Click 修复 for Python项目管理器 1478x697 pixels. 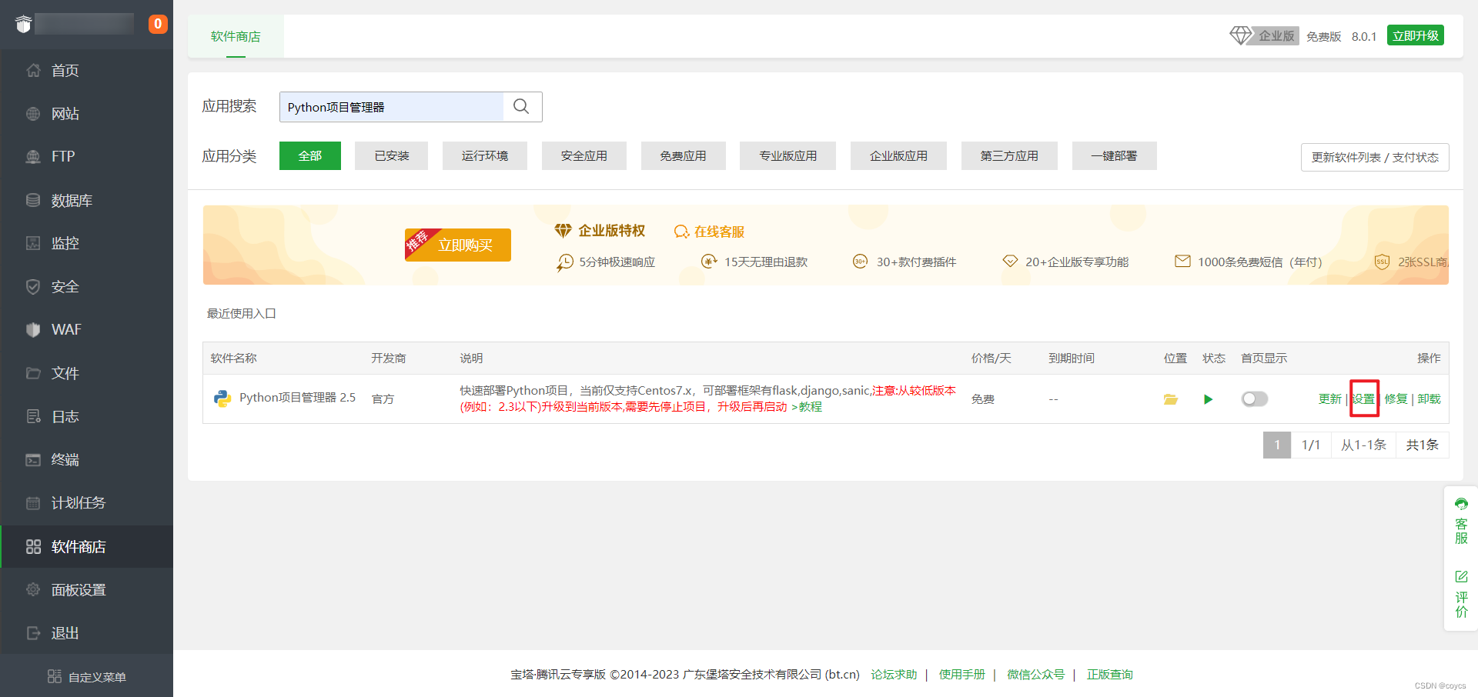coord(1396,399)
